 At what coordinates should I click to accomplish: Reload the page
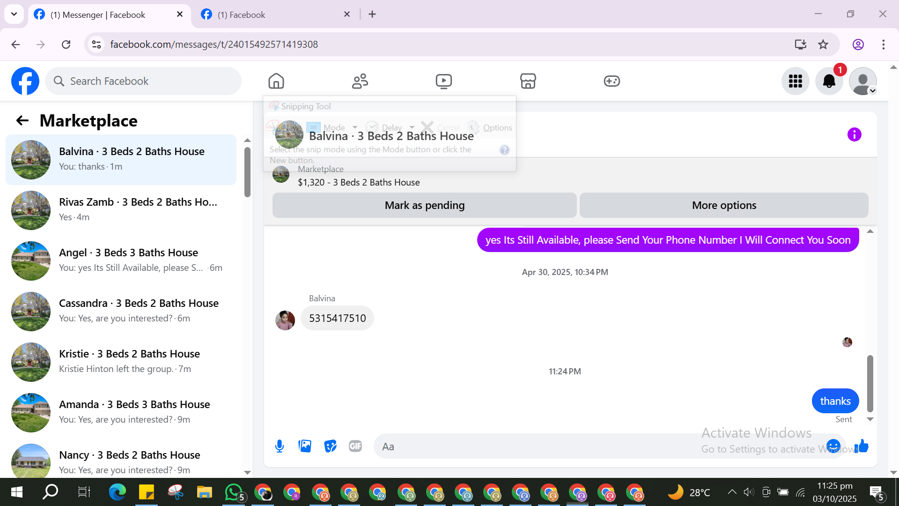pyautogui.click(x=66, y=45)
